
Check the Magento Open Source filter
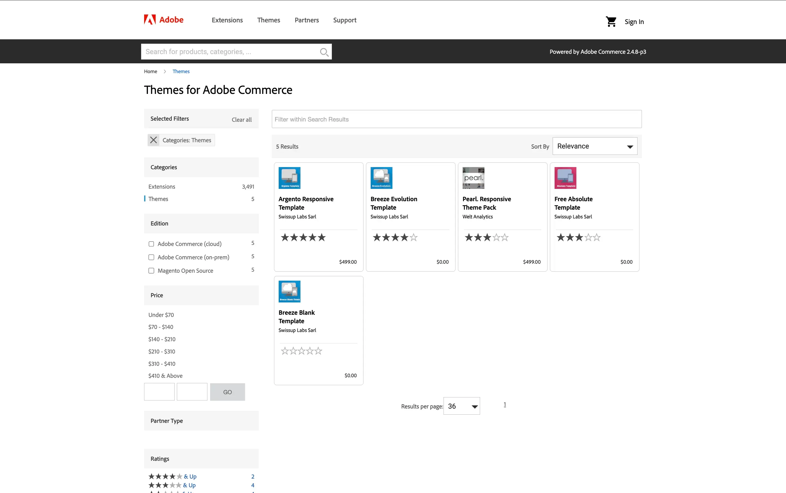[151, 270]
